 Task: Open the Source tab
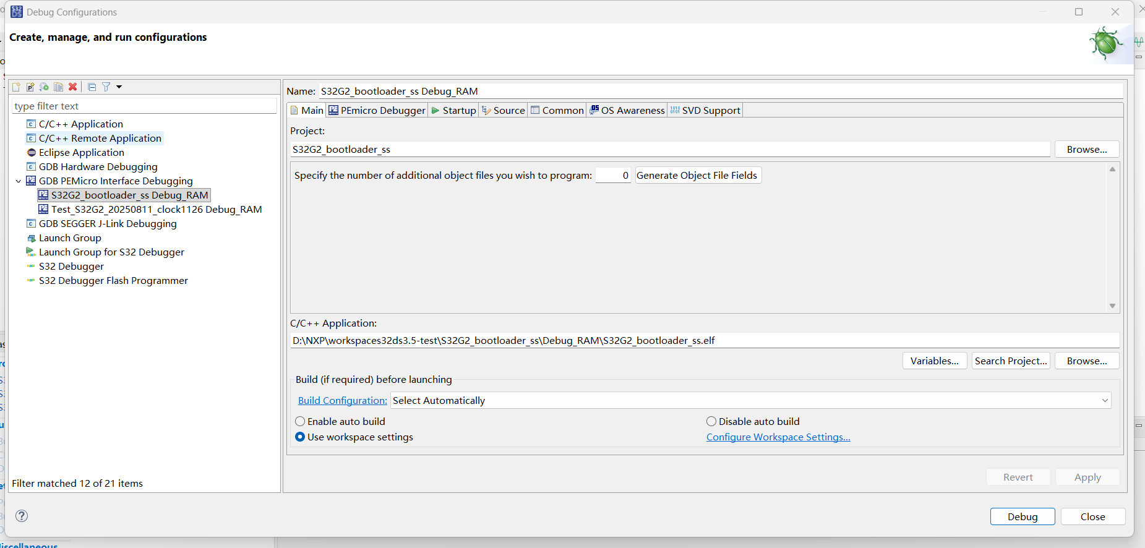[x=504, y=111]
